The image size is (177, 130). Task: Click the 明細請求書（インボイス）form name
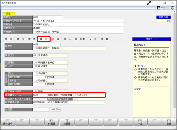pos(74,95)
